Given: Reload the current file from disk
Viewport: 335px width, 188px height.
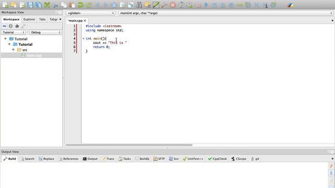Looking at the screenshot, I should pyautogui.click(x=22, y=5).
